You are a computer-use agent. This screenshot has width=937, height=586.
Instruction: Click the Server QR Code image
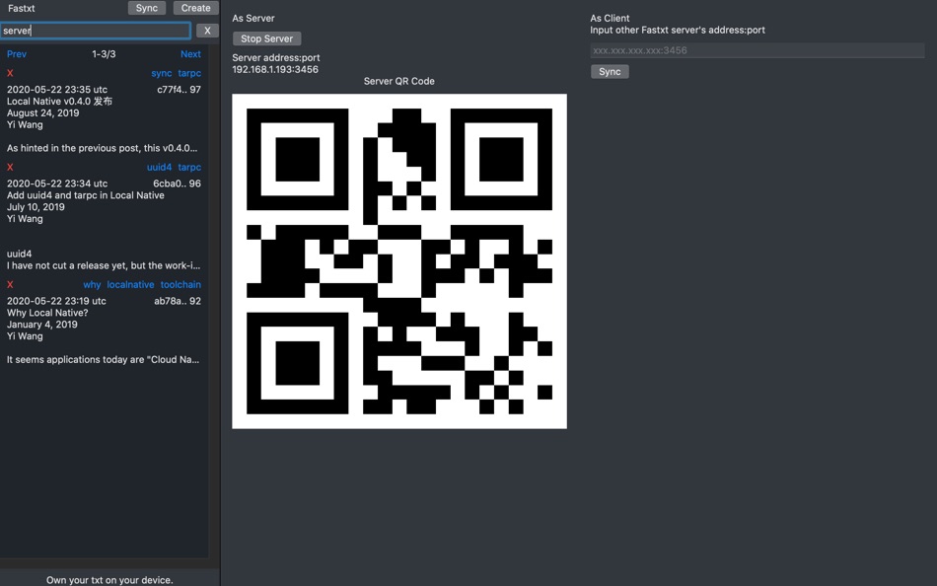(399, 261)
